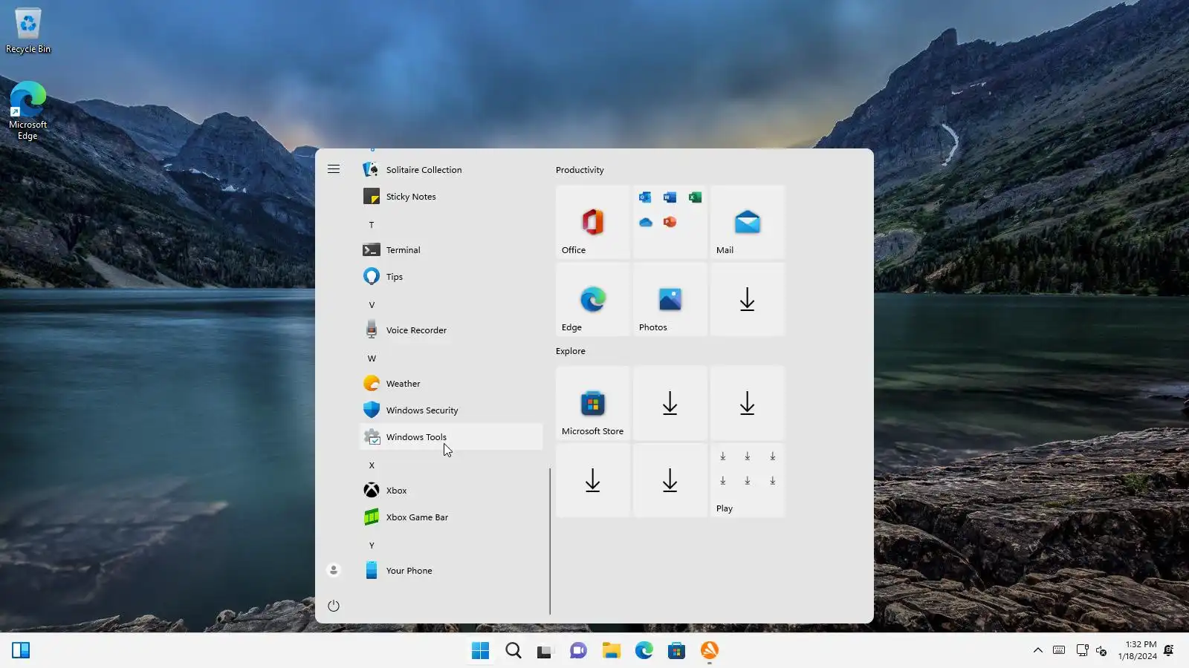
Task: Open the Your Phone app
Action: (x=450, y=571)
